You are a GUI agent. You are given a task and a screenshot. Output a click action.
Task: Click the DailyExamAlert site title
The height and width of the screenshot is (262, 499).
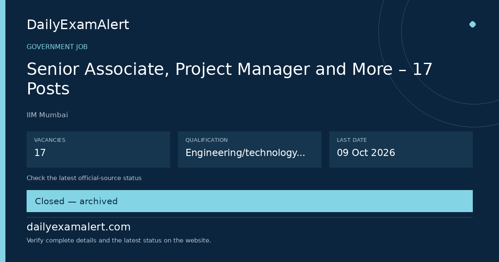coord(78,25)
